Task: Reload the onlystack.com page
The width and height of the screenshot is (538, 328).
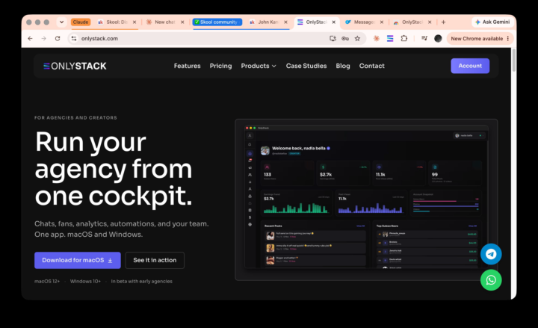Action: click(x=58, y=38)
